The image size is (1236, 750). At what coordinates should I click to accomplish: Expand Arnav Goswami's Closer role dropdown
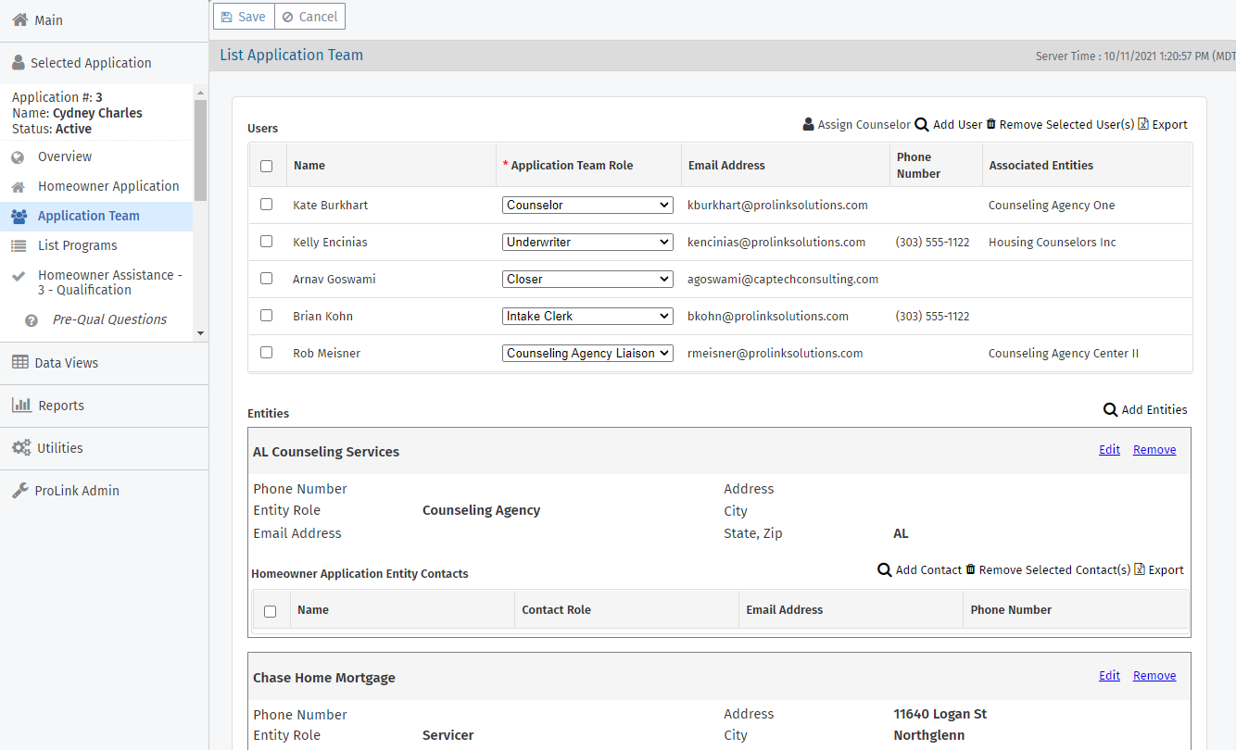tap(587, 279)
